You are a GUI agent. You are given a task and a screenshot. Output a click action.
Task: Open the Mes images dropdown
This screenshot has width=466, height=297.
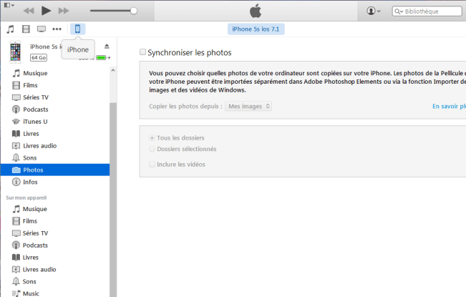pos(248,107)
